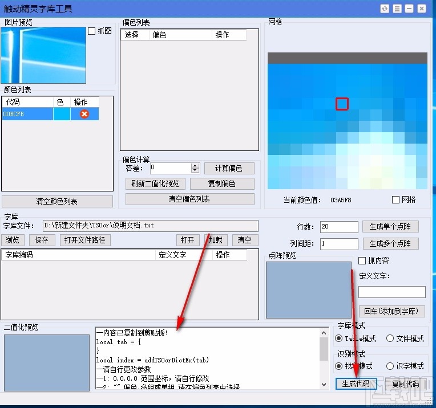436x408 pixels.
Task: Click 回车(添加到字库) button
Action: coord(392,311)
